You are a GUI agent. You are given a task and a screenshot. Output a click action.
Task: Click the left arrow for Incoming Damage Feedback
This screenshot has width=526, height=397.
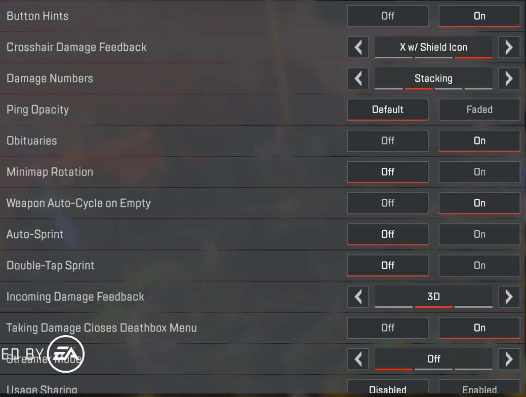358,297
